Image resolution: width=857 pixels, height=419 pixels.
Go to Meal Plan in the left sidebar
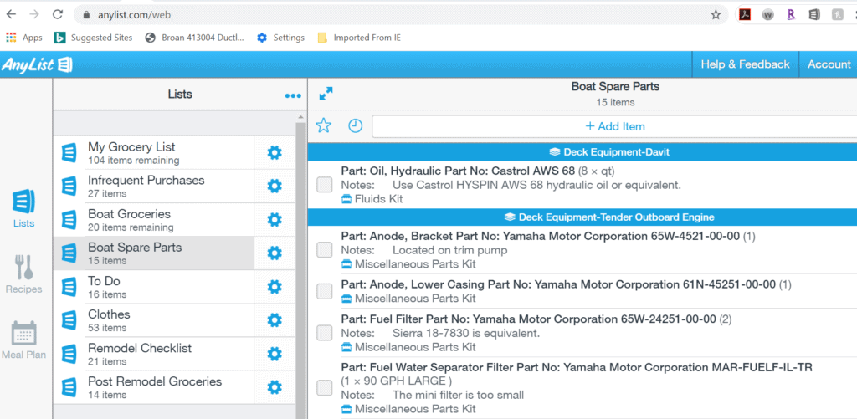(24, 340)
